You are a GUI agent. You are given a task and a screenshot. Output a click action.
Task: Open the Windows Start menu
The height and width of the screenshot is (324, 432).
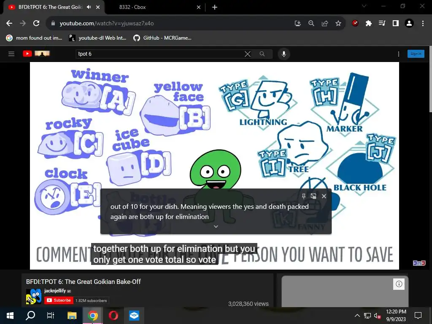[x=10, y=316]
